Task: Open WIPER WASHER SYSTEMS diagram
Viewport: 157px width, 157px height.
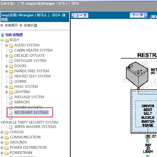Action: point(35,127)
